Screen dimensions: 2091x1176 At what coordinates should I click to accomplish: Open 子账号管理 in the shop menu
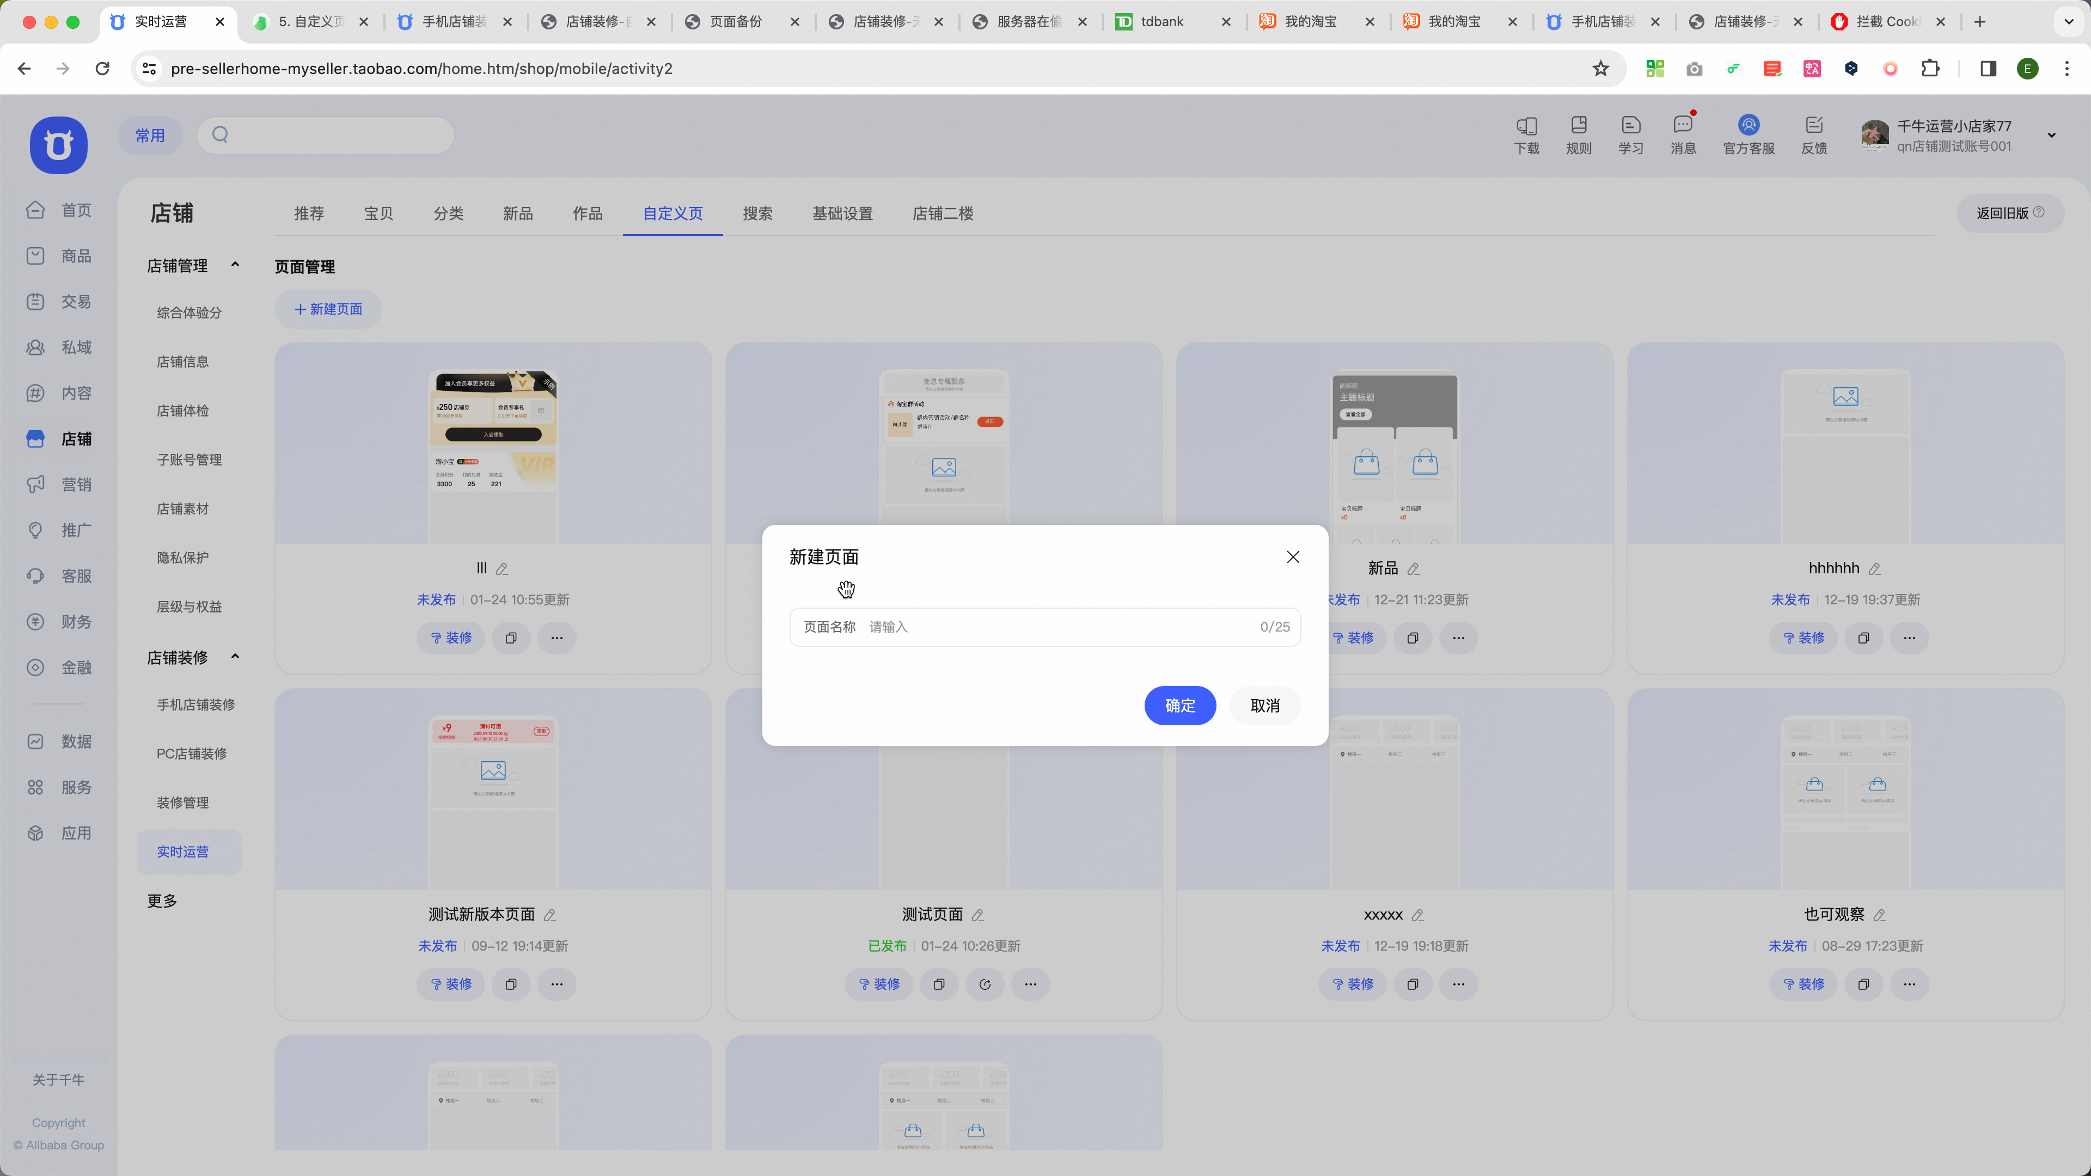click(x=189, y=460)
